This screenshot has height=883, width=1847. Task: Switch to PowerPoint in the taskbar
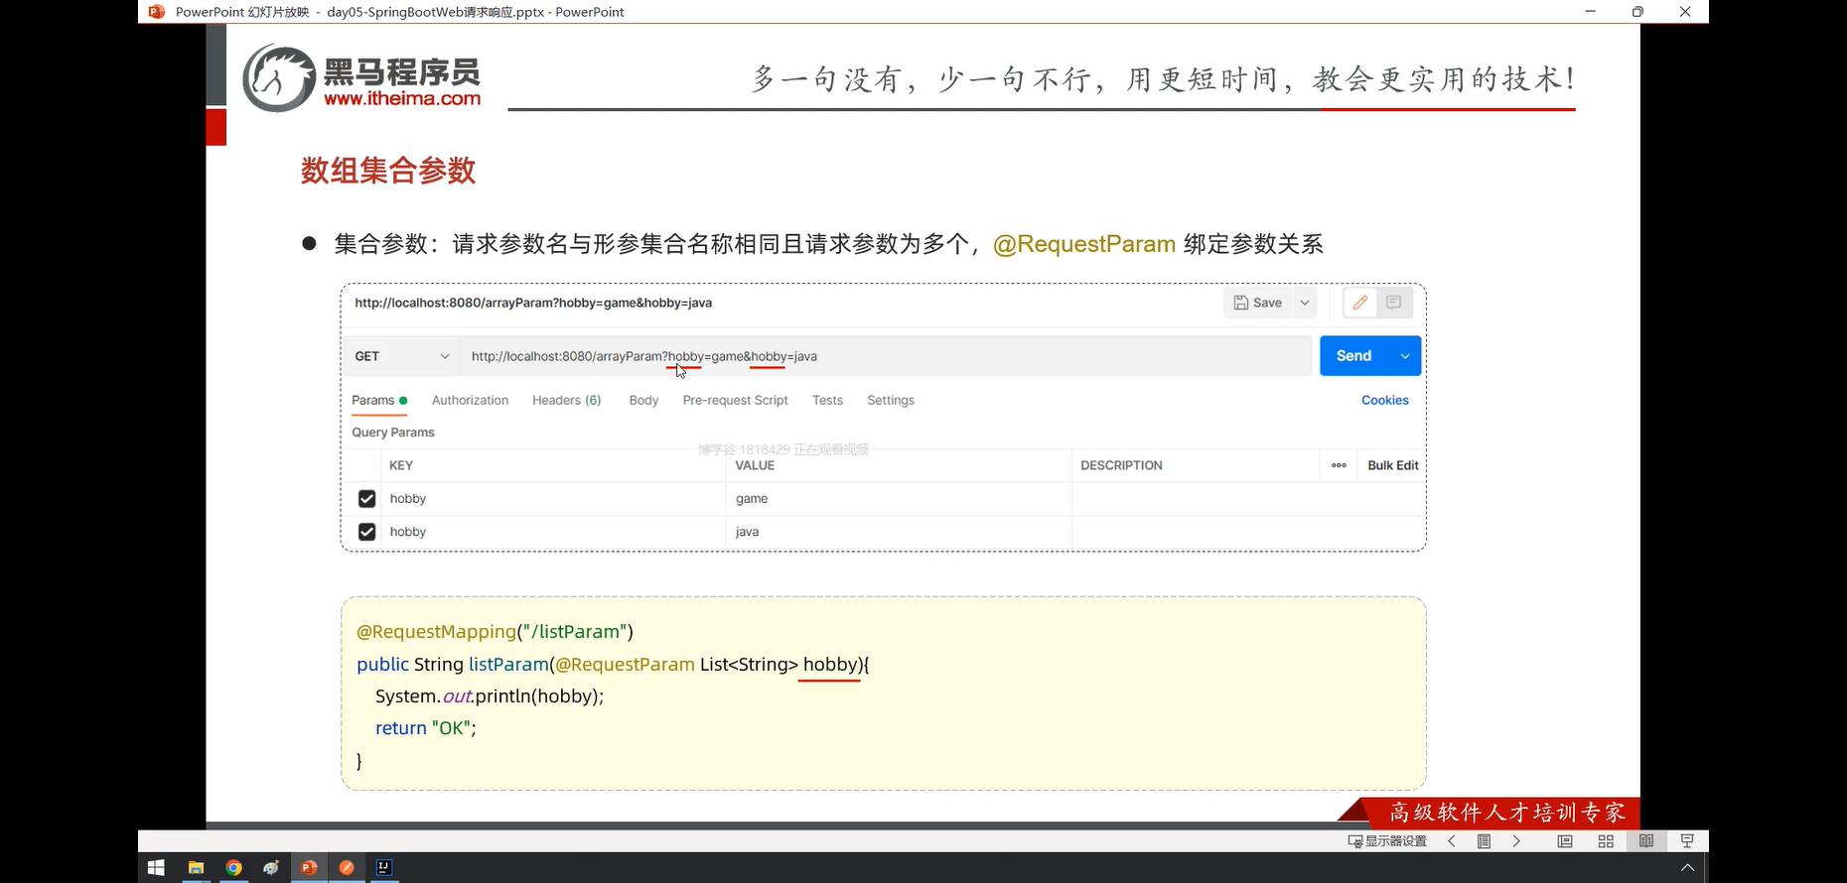[309, 867]
